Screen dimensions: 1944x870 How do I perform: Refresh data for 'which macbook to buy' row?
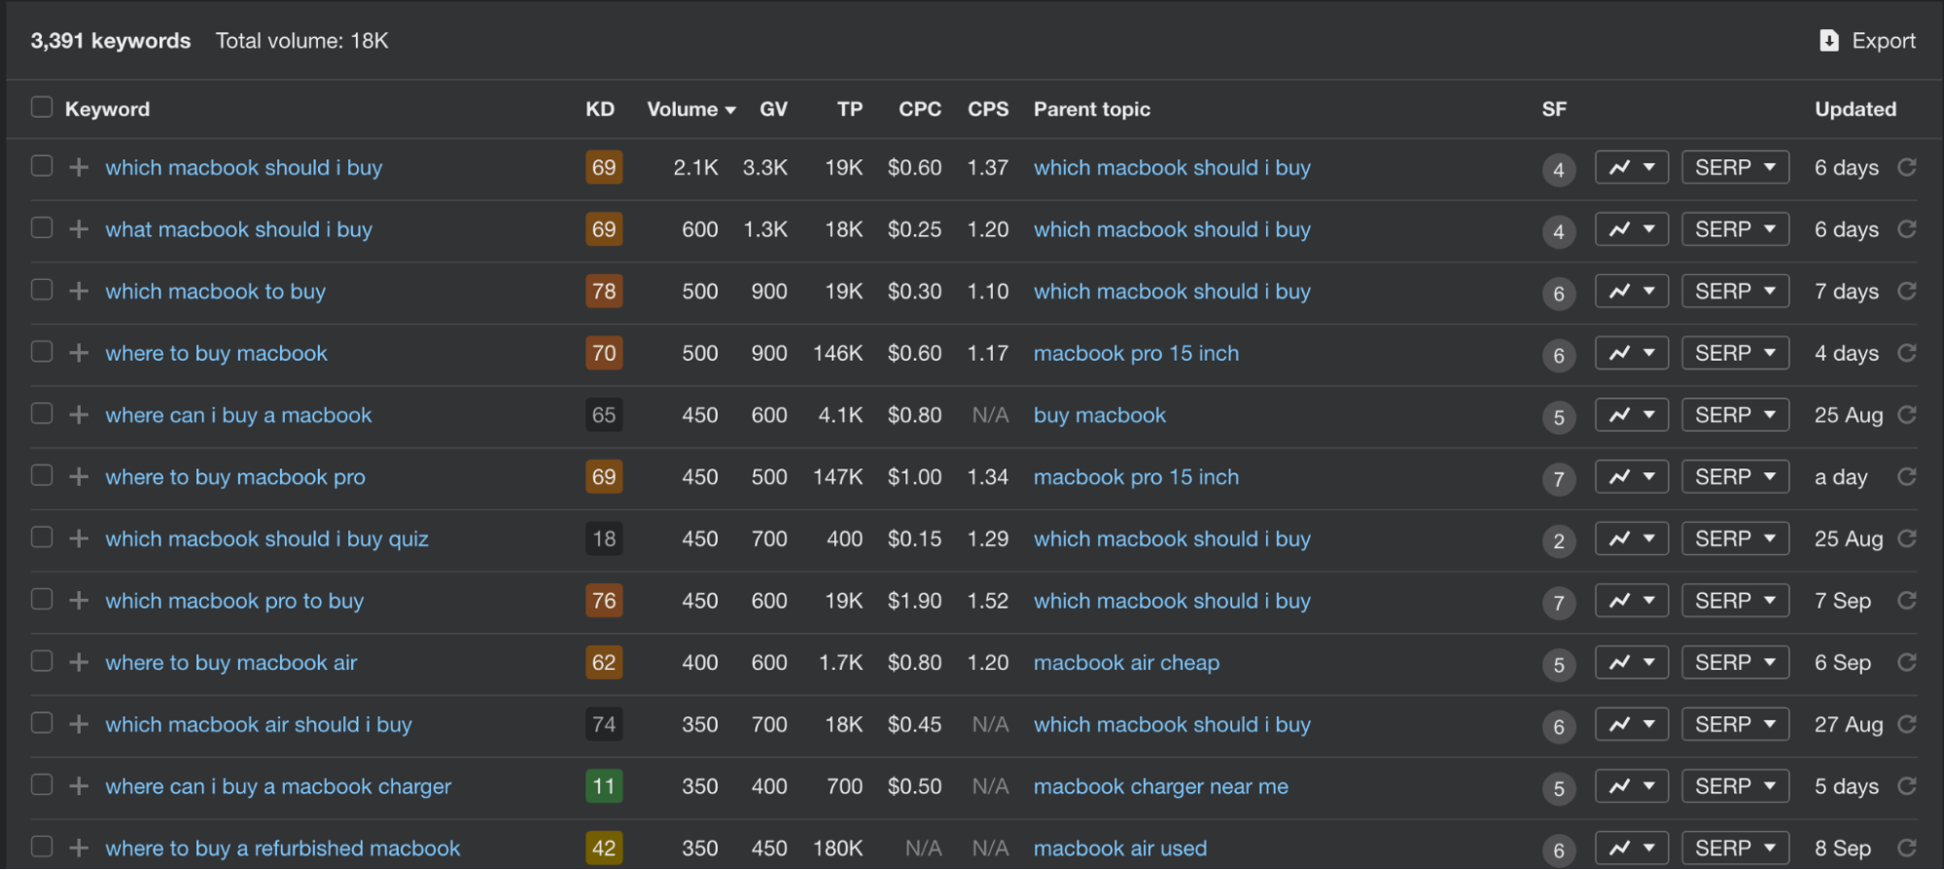[x=1907, y=292]
